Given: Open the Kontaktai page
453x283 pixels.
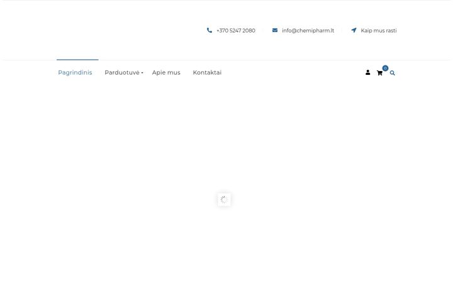Looking at the screenshot, I should [207, 73].
